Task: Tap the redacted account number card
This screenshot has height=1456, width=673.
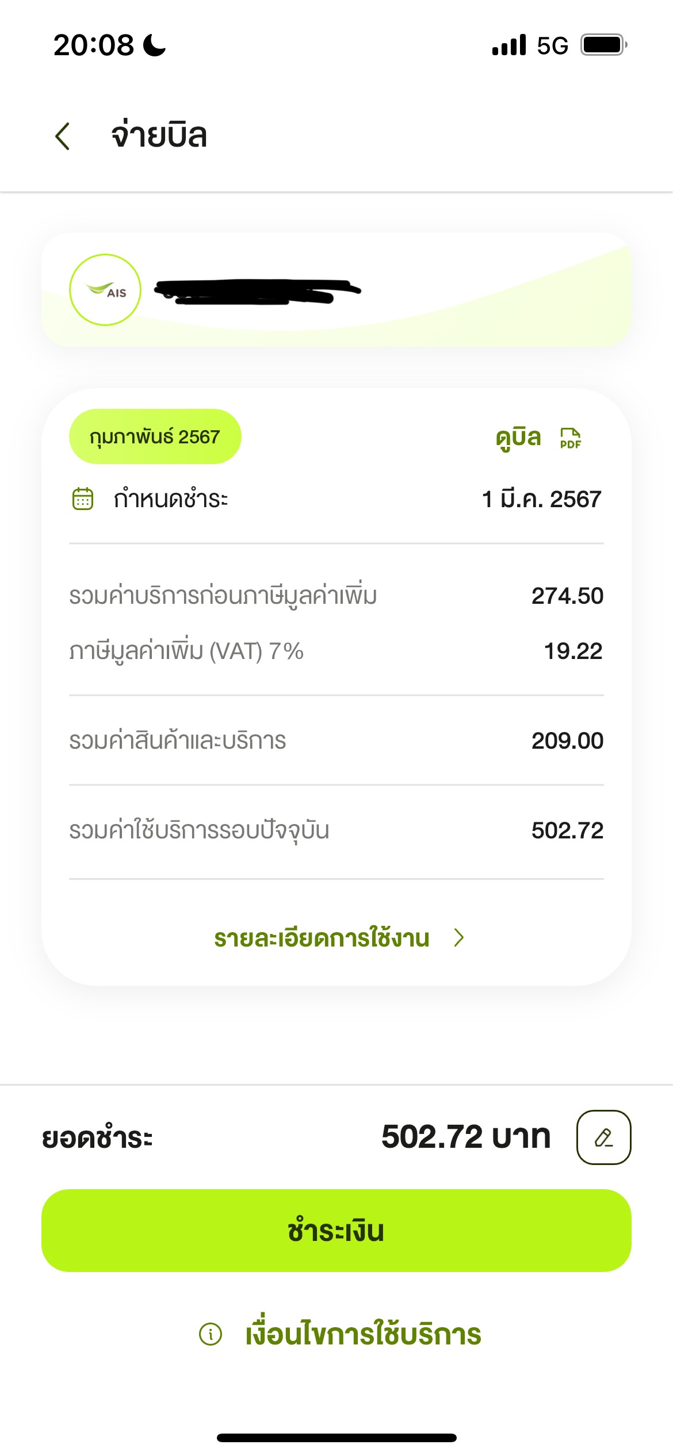Action: pyautogui.click(x=336, y=290)
